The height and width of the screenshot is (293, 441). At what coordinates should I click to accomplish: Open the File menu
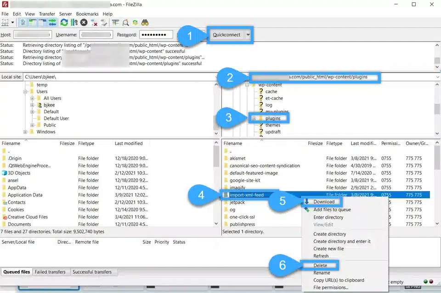(x=5, y=14)
